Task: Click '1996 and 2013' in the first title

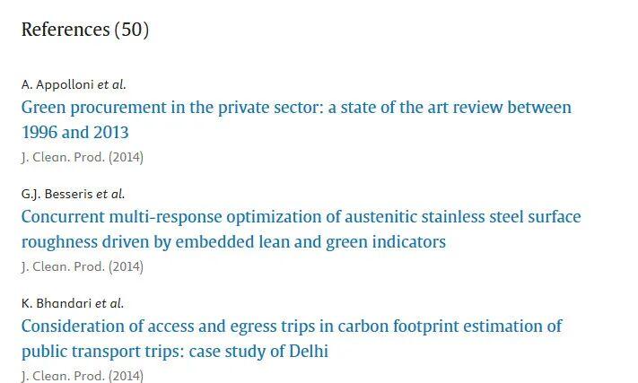Action: click(75, 133)
